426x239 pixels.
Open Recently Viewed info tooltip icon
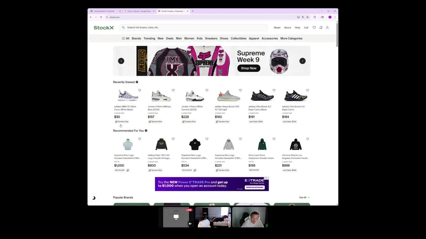[137, 82]
